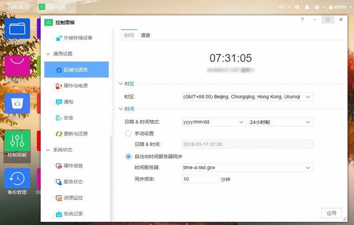The height and width of the screenshot is (225, 354).
Task: Open the USB device icon in top bar
Action: [x=282, y=7]
